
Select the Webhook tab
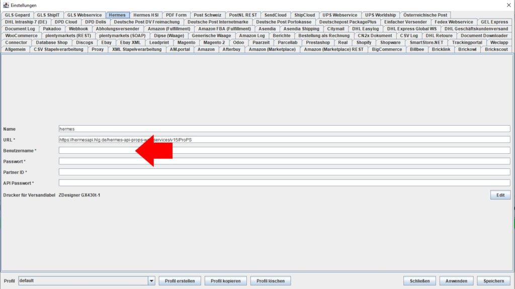[x=78, y=29]
